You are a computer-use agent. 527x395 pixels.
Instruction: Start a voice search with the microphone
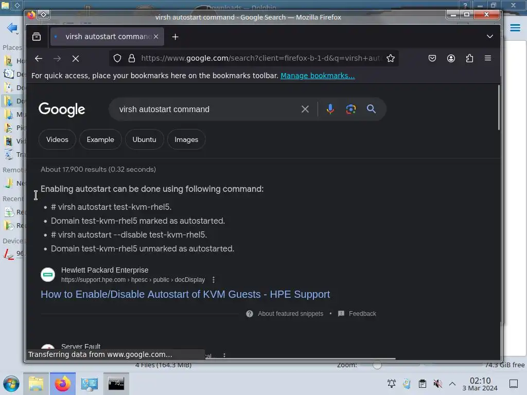[330, 109]
